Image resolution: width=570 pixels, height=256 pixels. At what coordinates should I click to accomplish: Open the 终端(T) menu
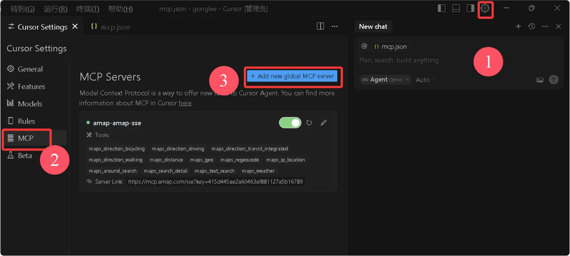88,9
